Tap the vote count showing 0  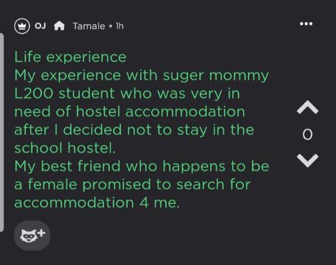click(307, 134)
